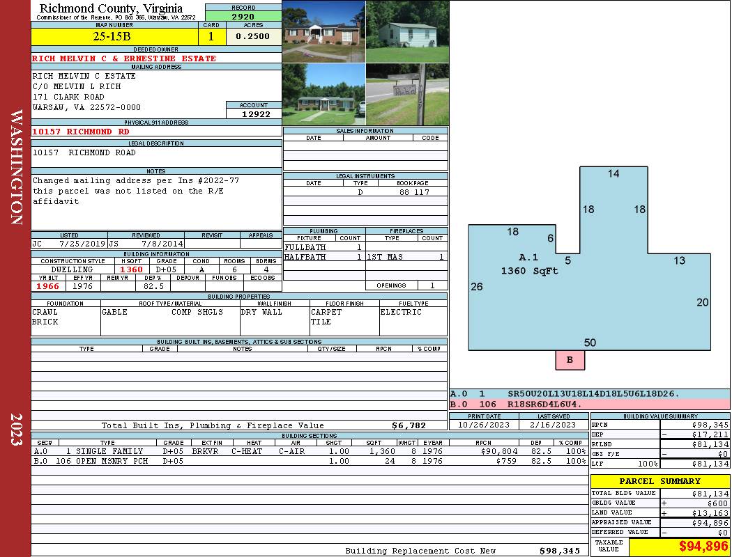Click the account number 12922 field
The height and width of the screenshot is (557, 732).
tap(254, 113)
